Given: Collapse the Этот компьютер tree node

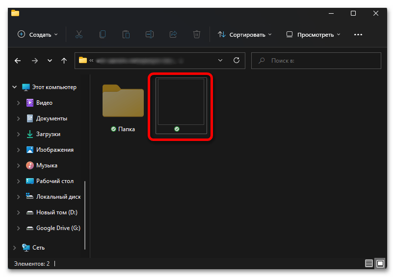Looking at the screenshot, I should [13, 87].
